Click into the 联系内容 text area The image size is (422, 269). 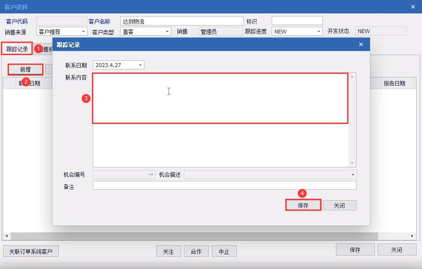click(221, 120)
